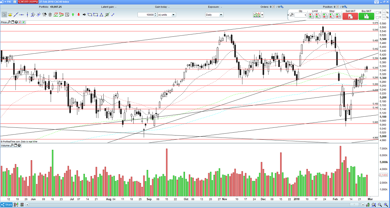
Task: Select the alert bell tool
Action: pos(10,15)
